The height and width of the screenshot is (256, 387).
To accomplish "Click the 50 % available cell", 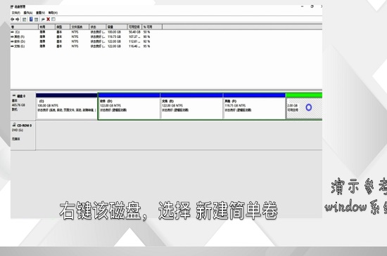I will click(146, 32).
